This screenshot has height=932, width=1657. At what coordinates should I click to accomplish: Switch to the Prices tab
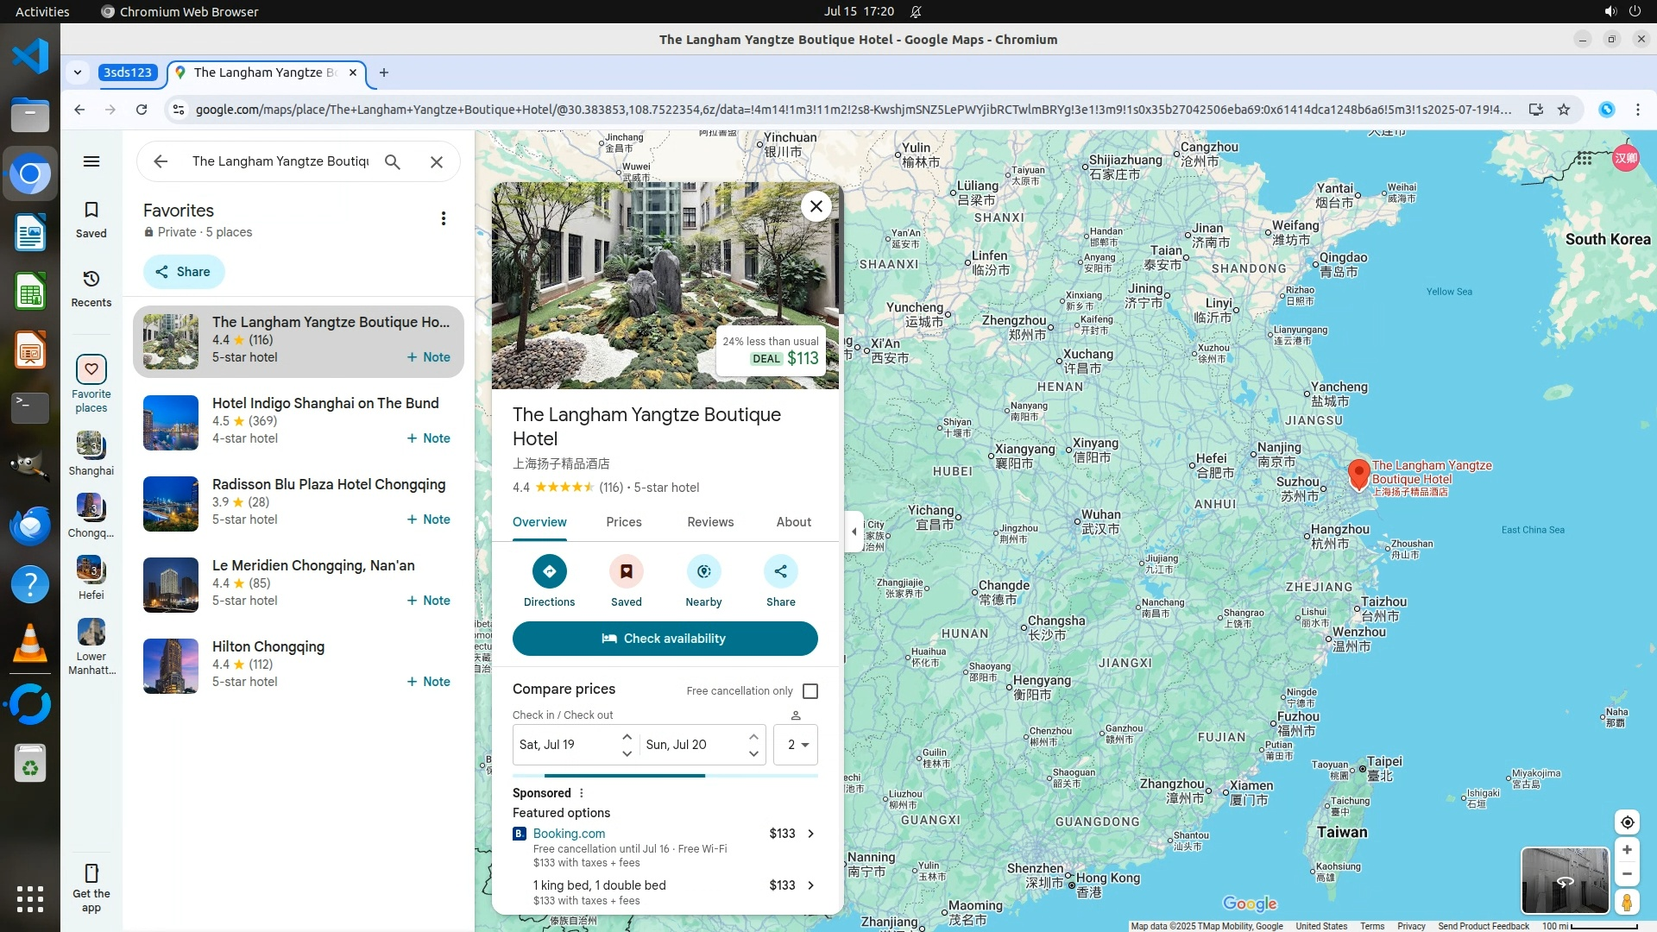[623, 522]
